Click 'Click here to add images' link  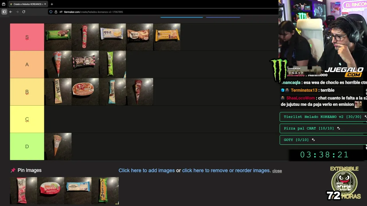147,170
